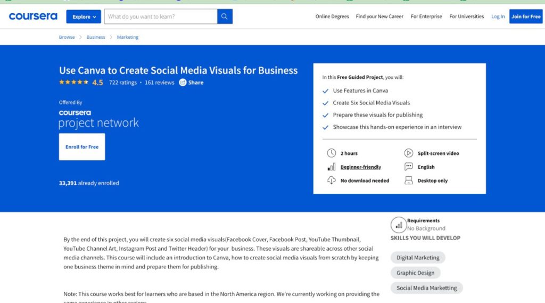Image resolution: width=545 pixels, height=303 pixels.
Task: Open Online Degrees in the top navigation
Action: pos(332,17)
